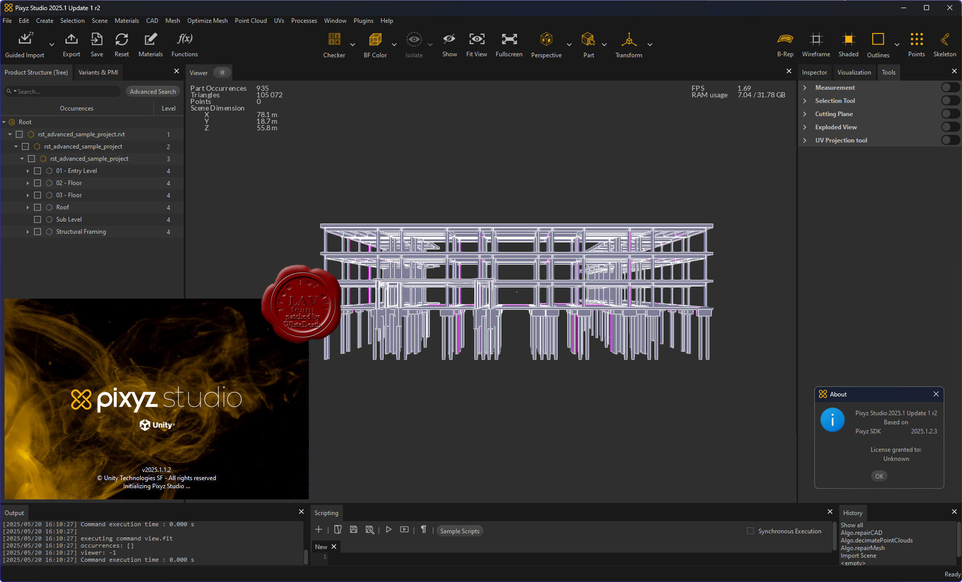962x582 pixels.
Task: Open the CAD menu
Action: 152,21
